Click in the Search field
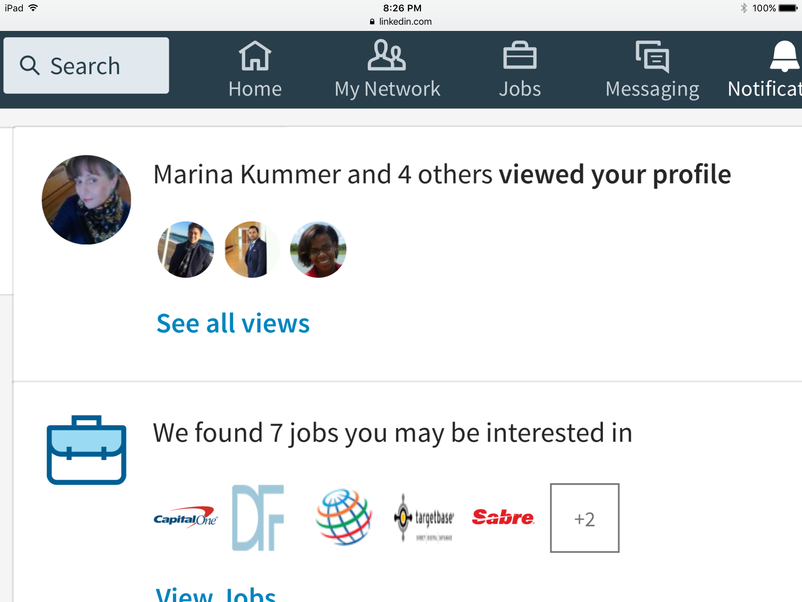Screen dimensions: 802x602 pos(87,65)
